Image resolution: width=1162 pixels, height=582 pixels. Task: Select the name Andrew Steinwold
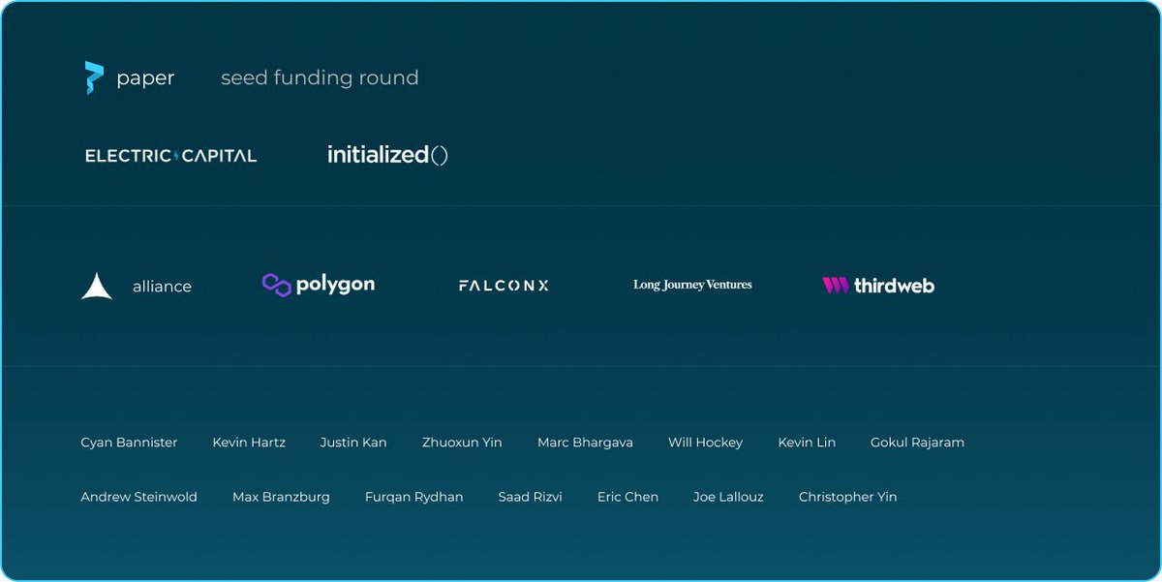point(138,497)
